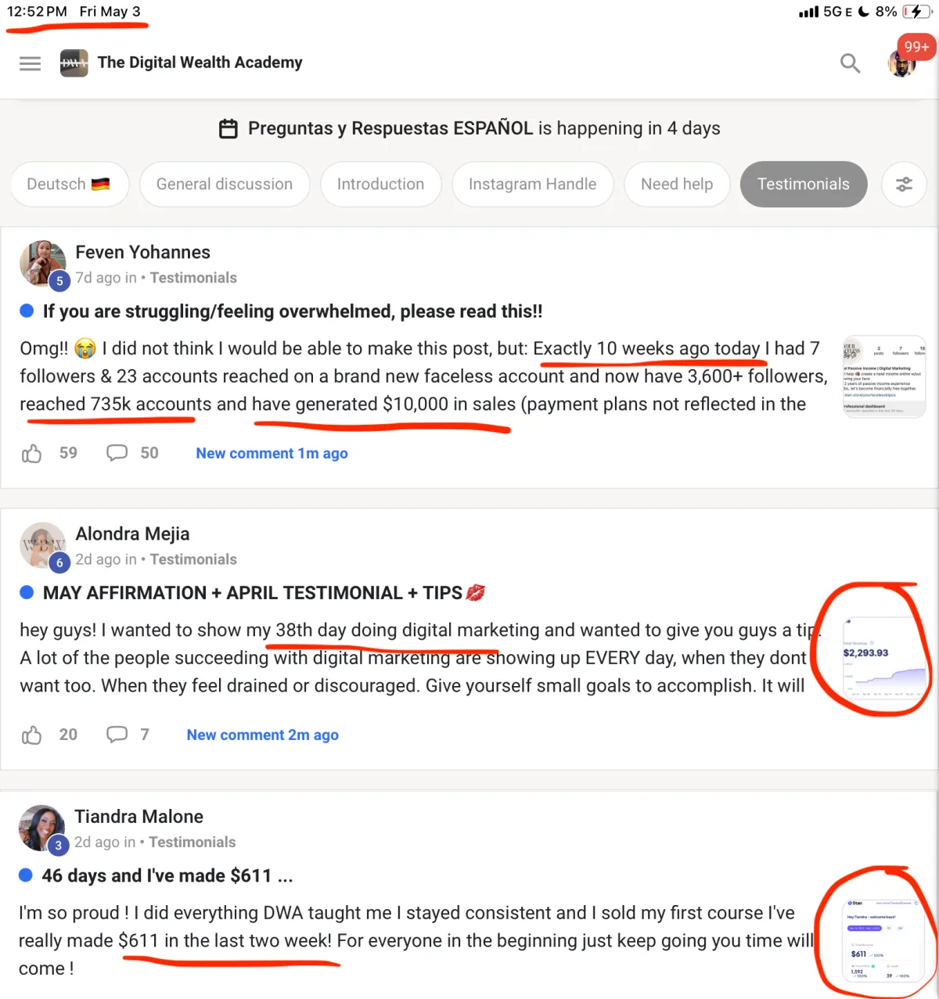Open the Preguntas y Respuestas ESPAÑOL event
This screenshot has height=999, width=939.
coord(469,128)
